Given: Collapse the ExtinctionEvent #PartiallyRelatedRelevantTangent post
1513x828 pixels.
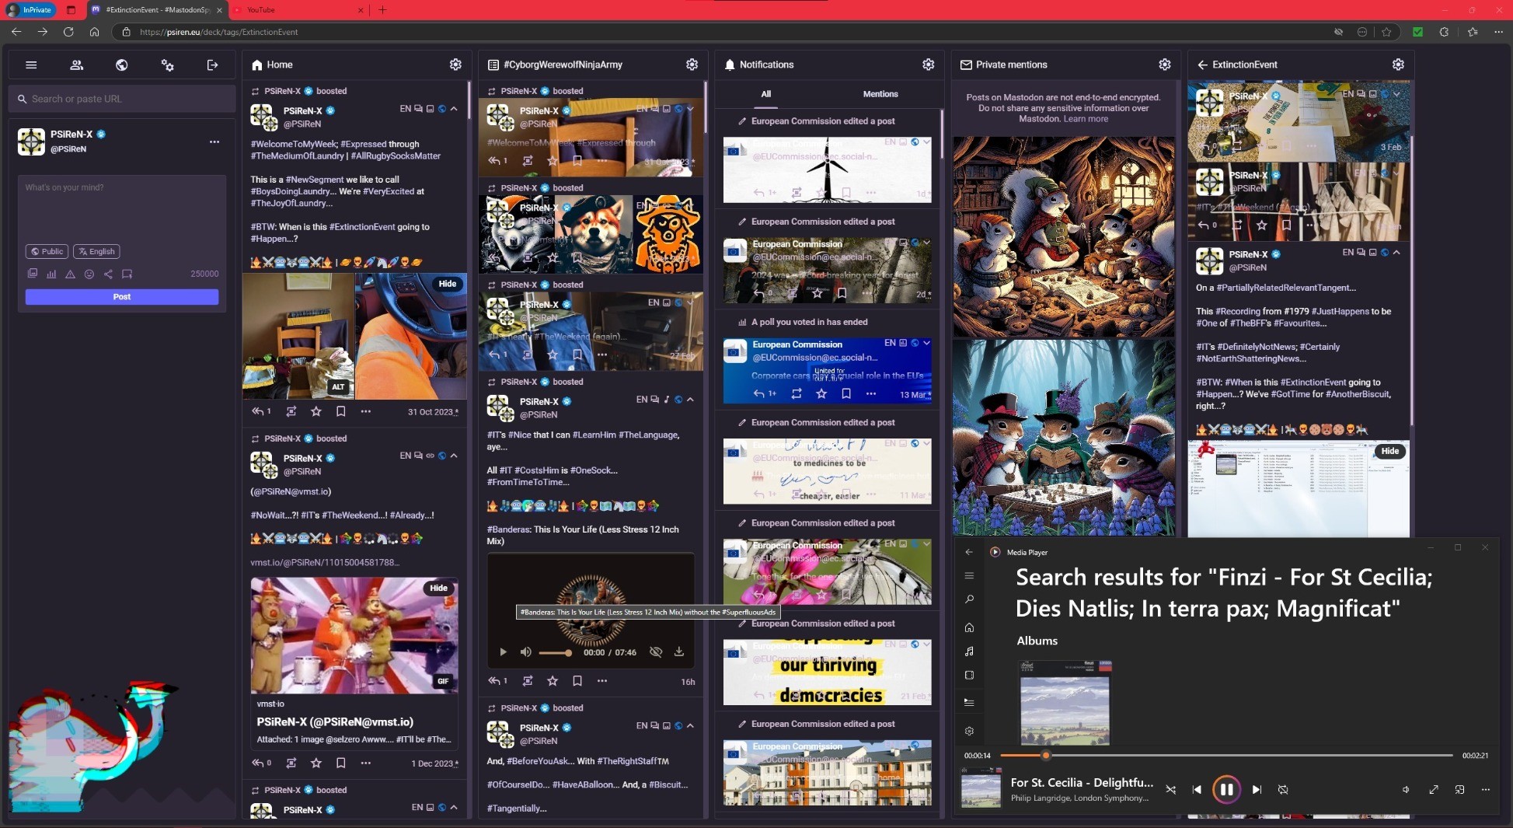Looking at the screenshot, I should pyautogui.click(x=1396, y=252).
